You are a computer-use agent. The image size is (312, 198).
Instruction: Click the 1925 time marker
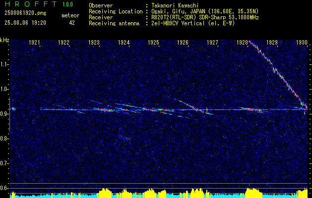(x=153, y=42)
